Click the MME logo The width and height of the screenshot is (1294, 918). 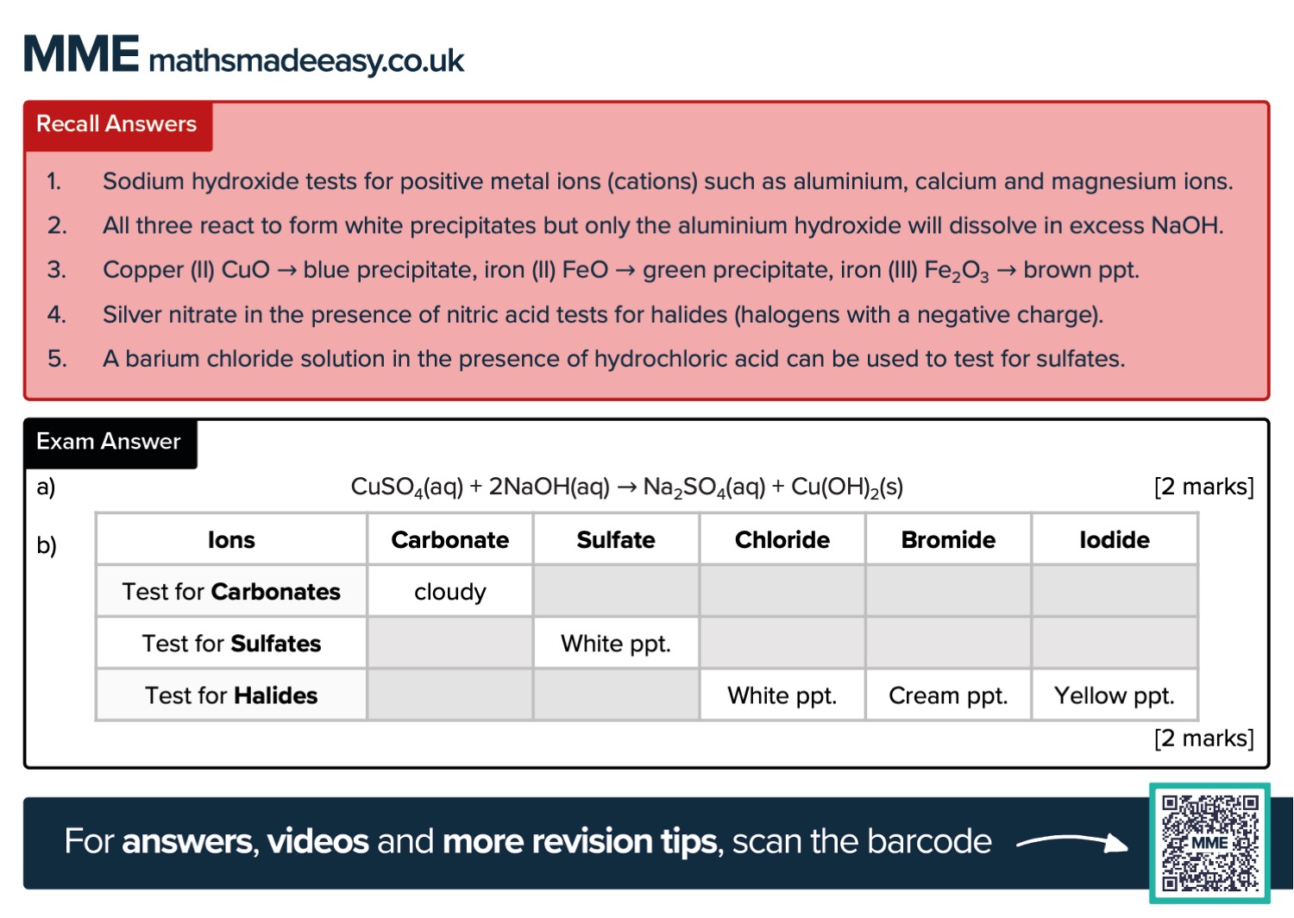80,55
